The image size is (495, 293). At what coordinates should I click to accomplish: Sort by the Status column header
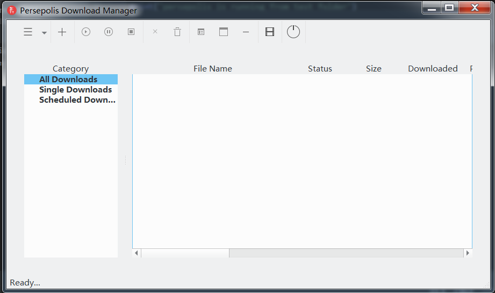click(x=320, y=69)
